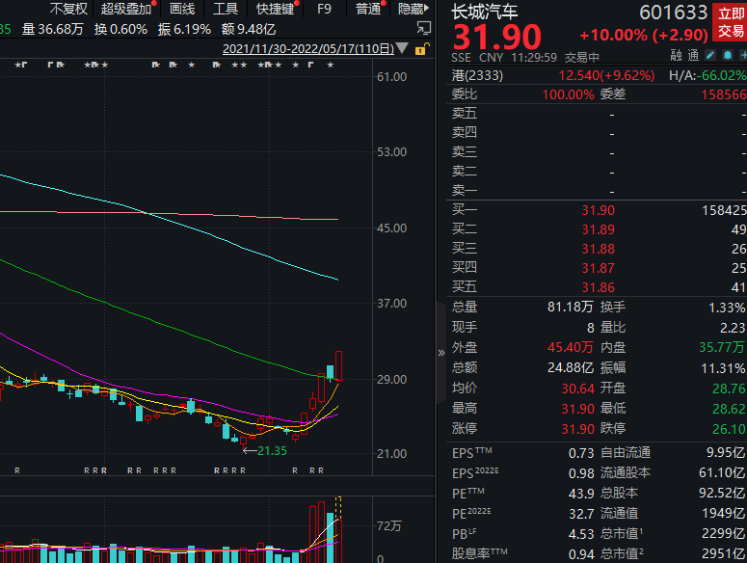
Task: Open the date range 2021/11/30-2022/05/17 selector
Action: [x=308, y=48]
